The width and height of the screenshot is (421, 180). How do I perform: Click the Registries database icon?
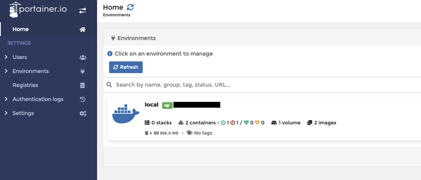tap(83, 85)
